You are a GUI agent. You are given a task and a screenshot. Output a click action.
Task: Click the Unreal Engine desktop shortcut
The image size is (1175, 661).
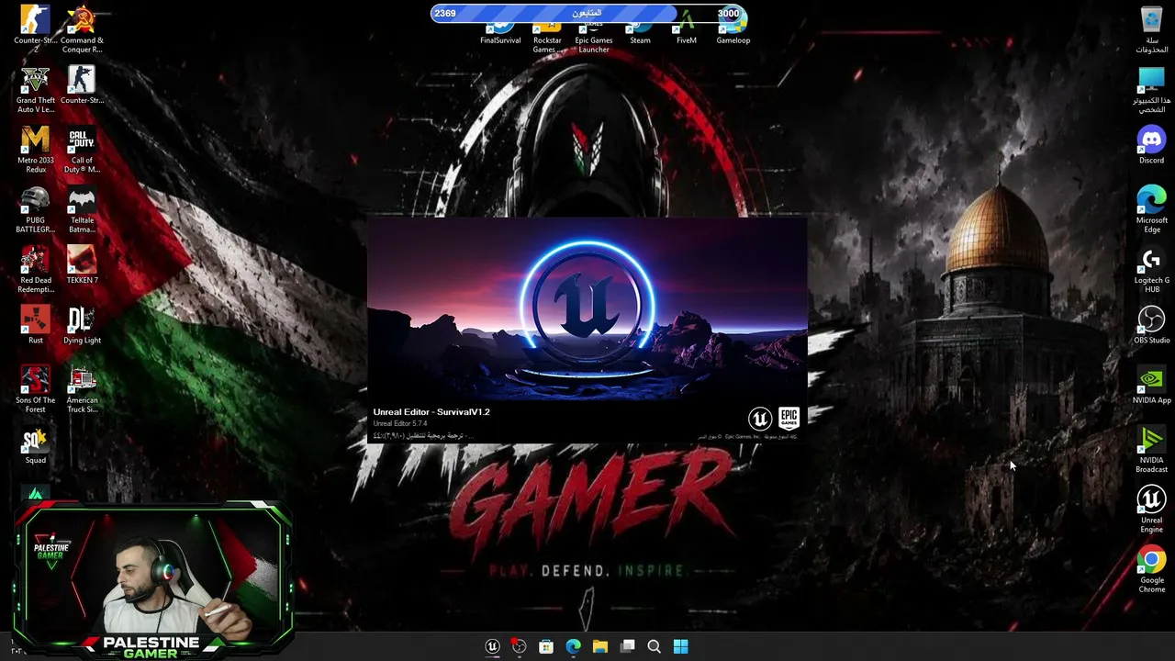pos(1151,510)
